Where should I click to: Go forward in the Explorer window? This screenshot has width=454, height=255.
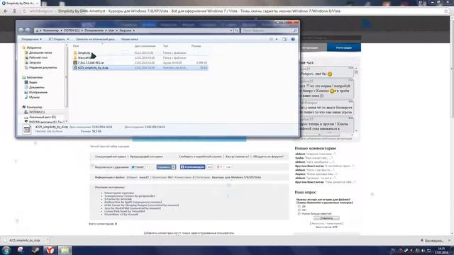[28, 30]
